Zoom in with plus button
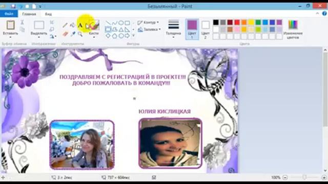This screenshot has height=184, width=328. point(324,177)
